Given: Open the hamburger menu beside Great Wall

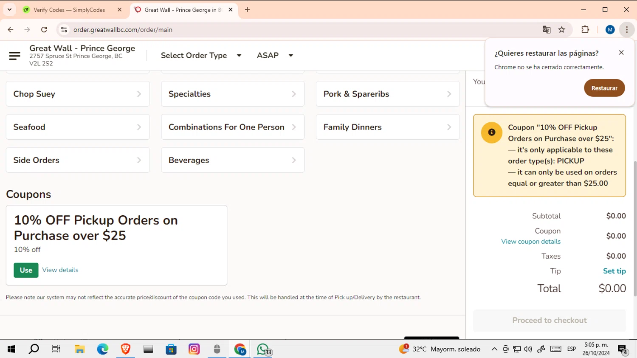Looking at the screenshot, I should coord(14,56).
